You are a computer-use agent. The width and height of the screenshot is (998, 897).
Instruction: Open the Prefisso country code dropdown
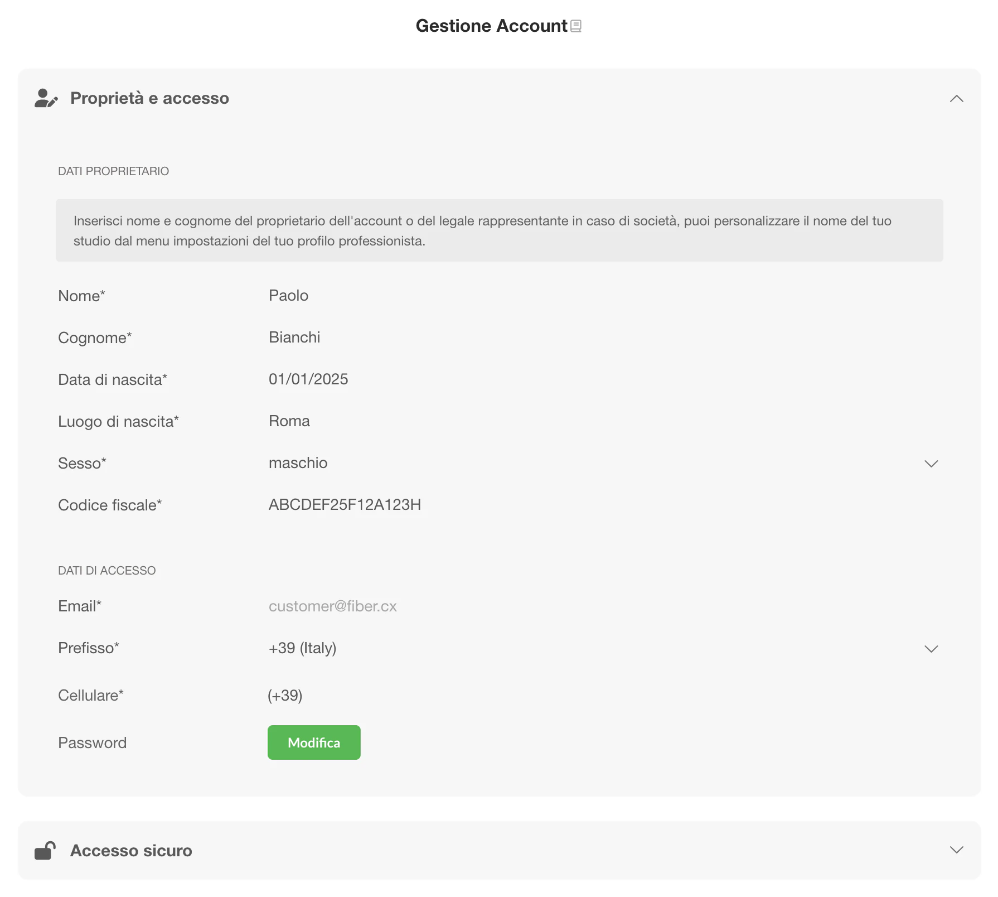point(931,649)
